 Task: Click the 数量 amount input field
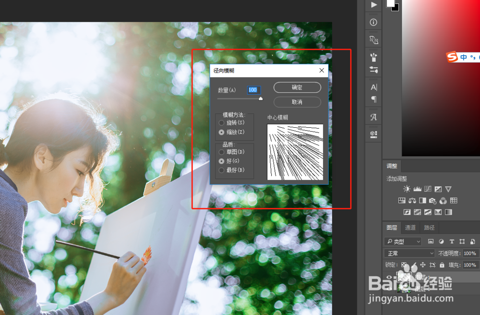click(x=254, y=90)
